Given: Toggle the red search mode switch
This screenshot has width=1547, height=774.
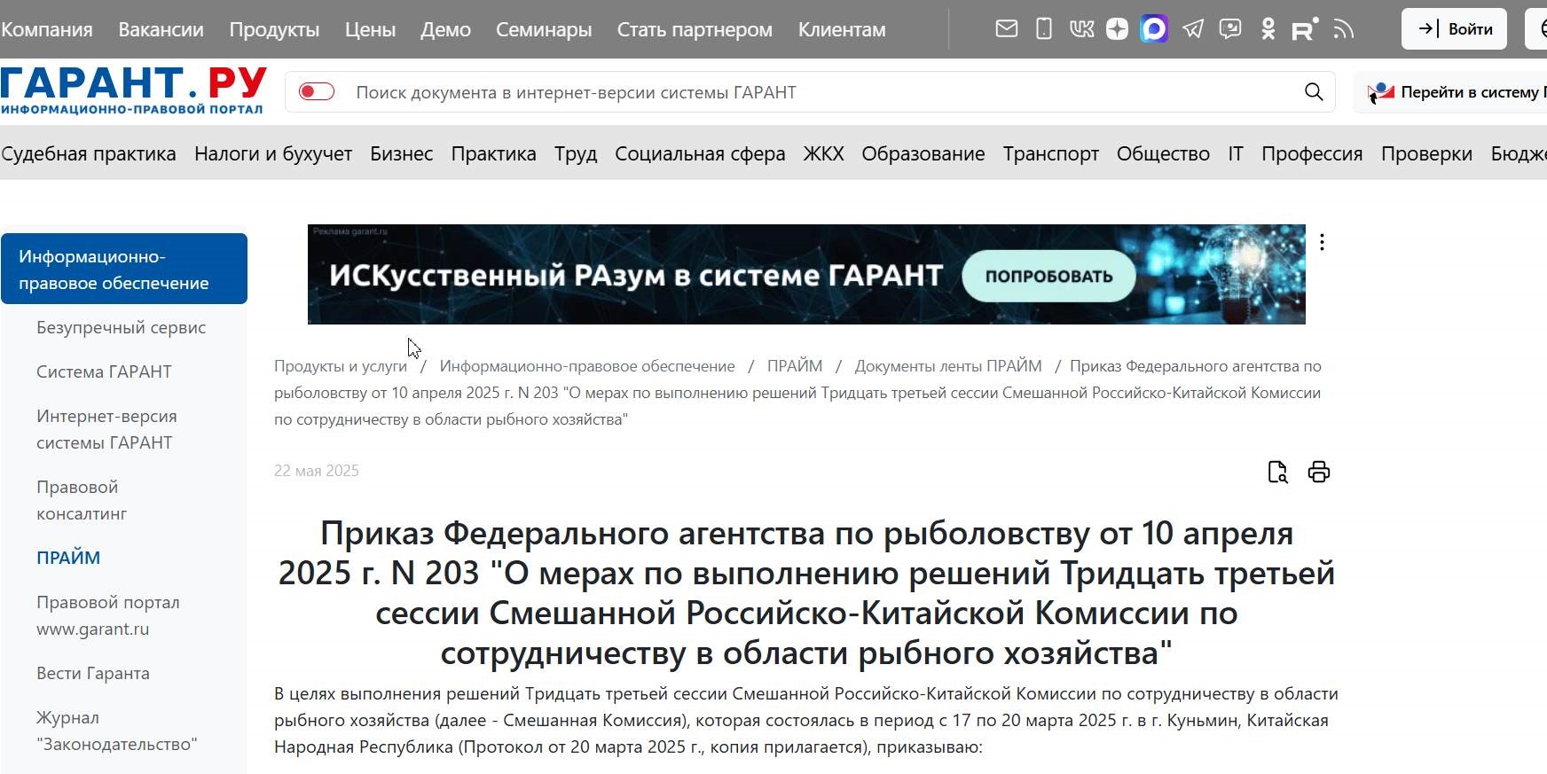Looking at the screenshot, I should point(317,92).
